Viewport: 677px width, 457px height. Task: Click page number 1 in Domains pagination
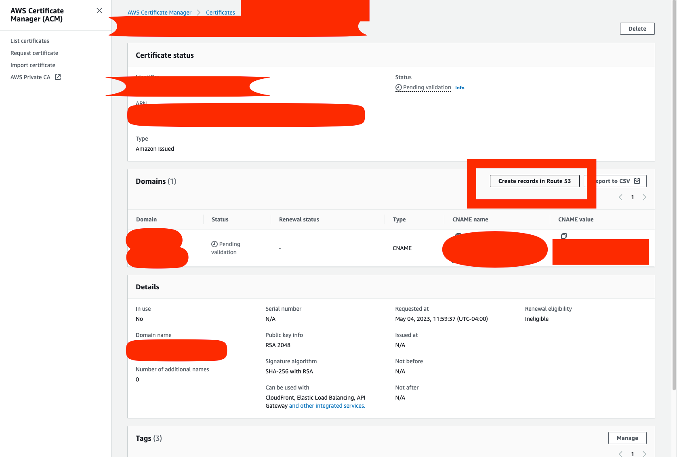click(x=633, y=197)
